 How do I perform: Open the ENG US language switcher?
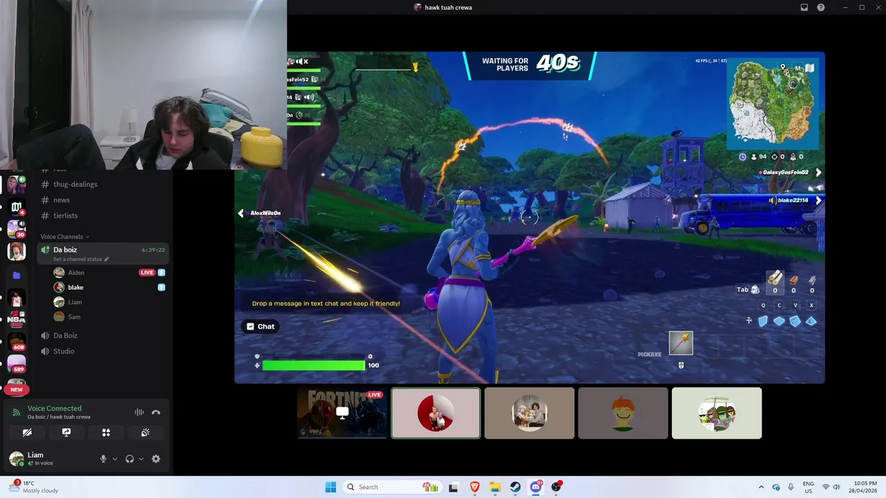point(808,487)
